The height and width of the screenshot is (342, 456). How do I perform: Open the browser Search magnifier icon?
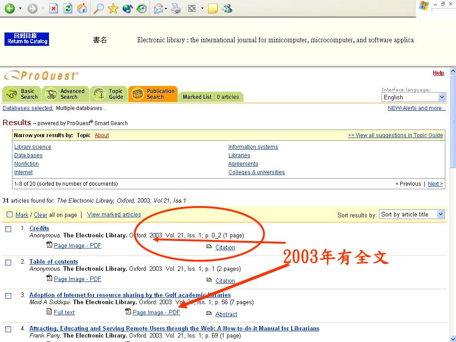click(98, 8)
